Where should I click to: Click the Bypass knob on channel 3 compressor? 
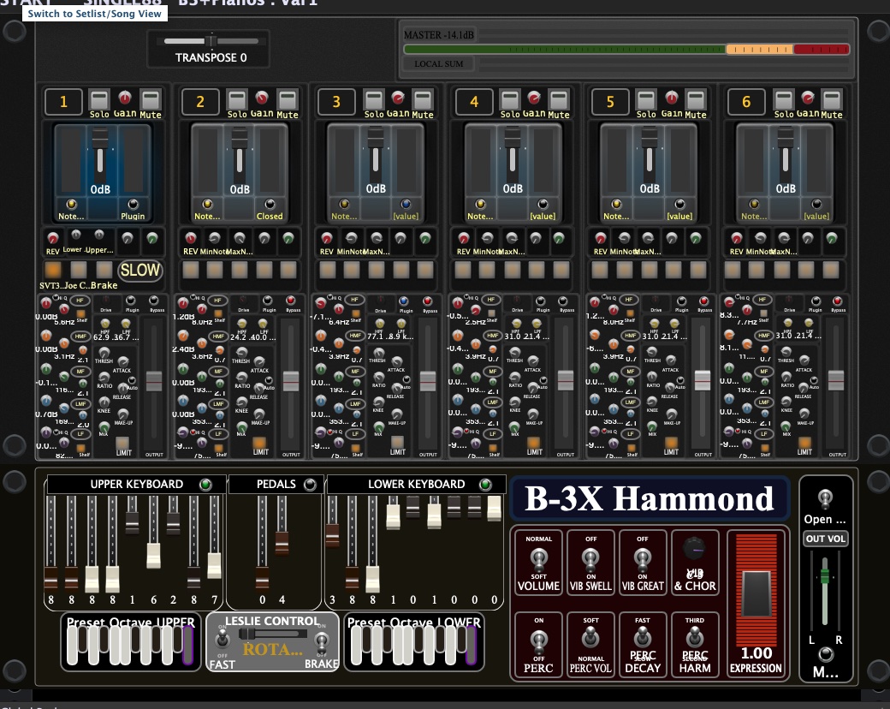[x=427, y=301]
